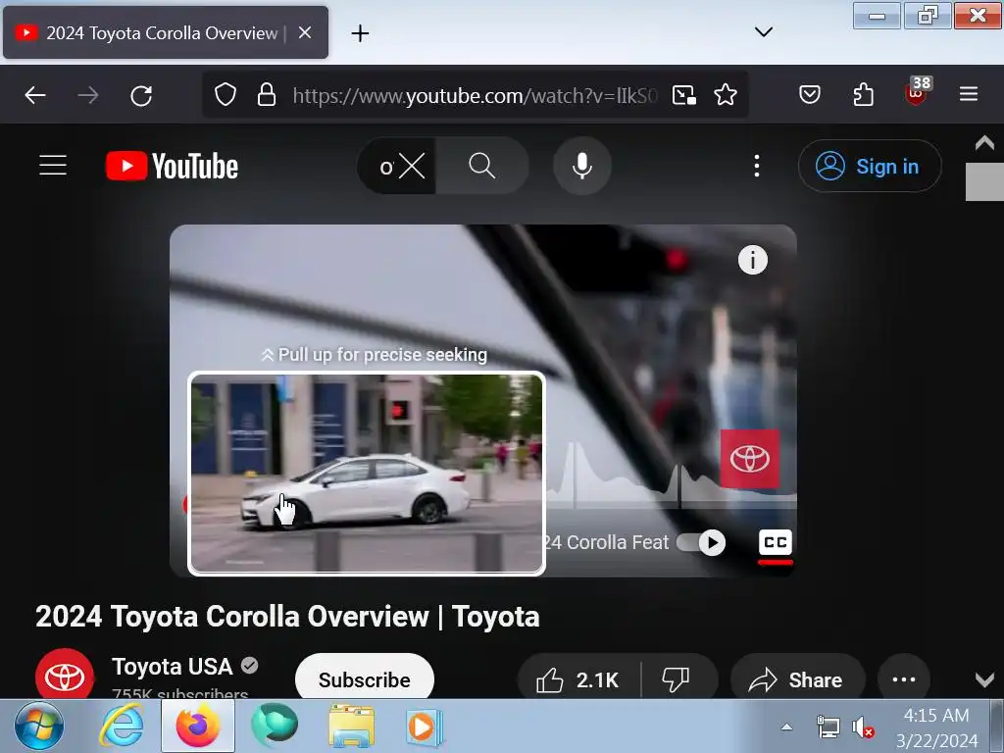Viewport: 1004px width, 753px height.
Task: Turn off closed captions CC button
Action: click(775, 542)
